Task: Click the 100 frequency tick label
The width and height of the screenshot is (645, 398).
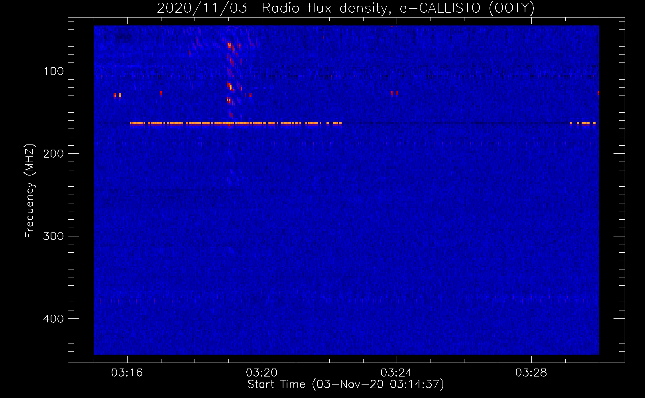Action: (x=54, y=71)
